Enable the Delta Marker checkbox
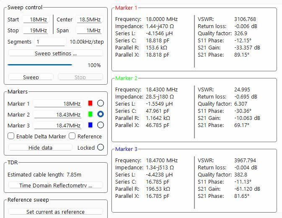The height and width of the screenshot is (218, 282). 11,136
